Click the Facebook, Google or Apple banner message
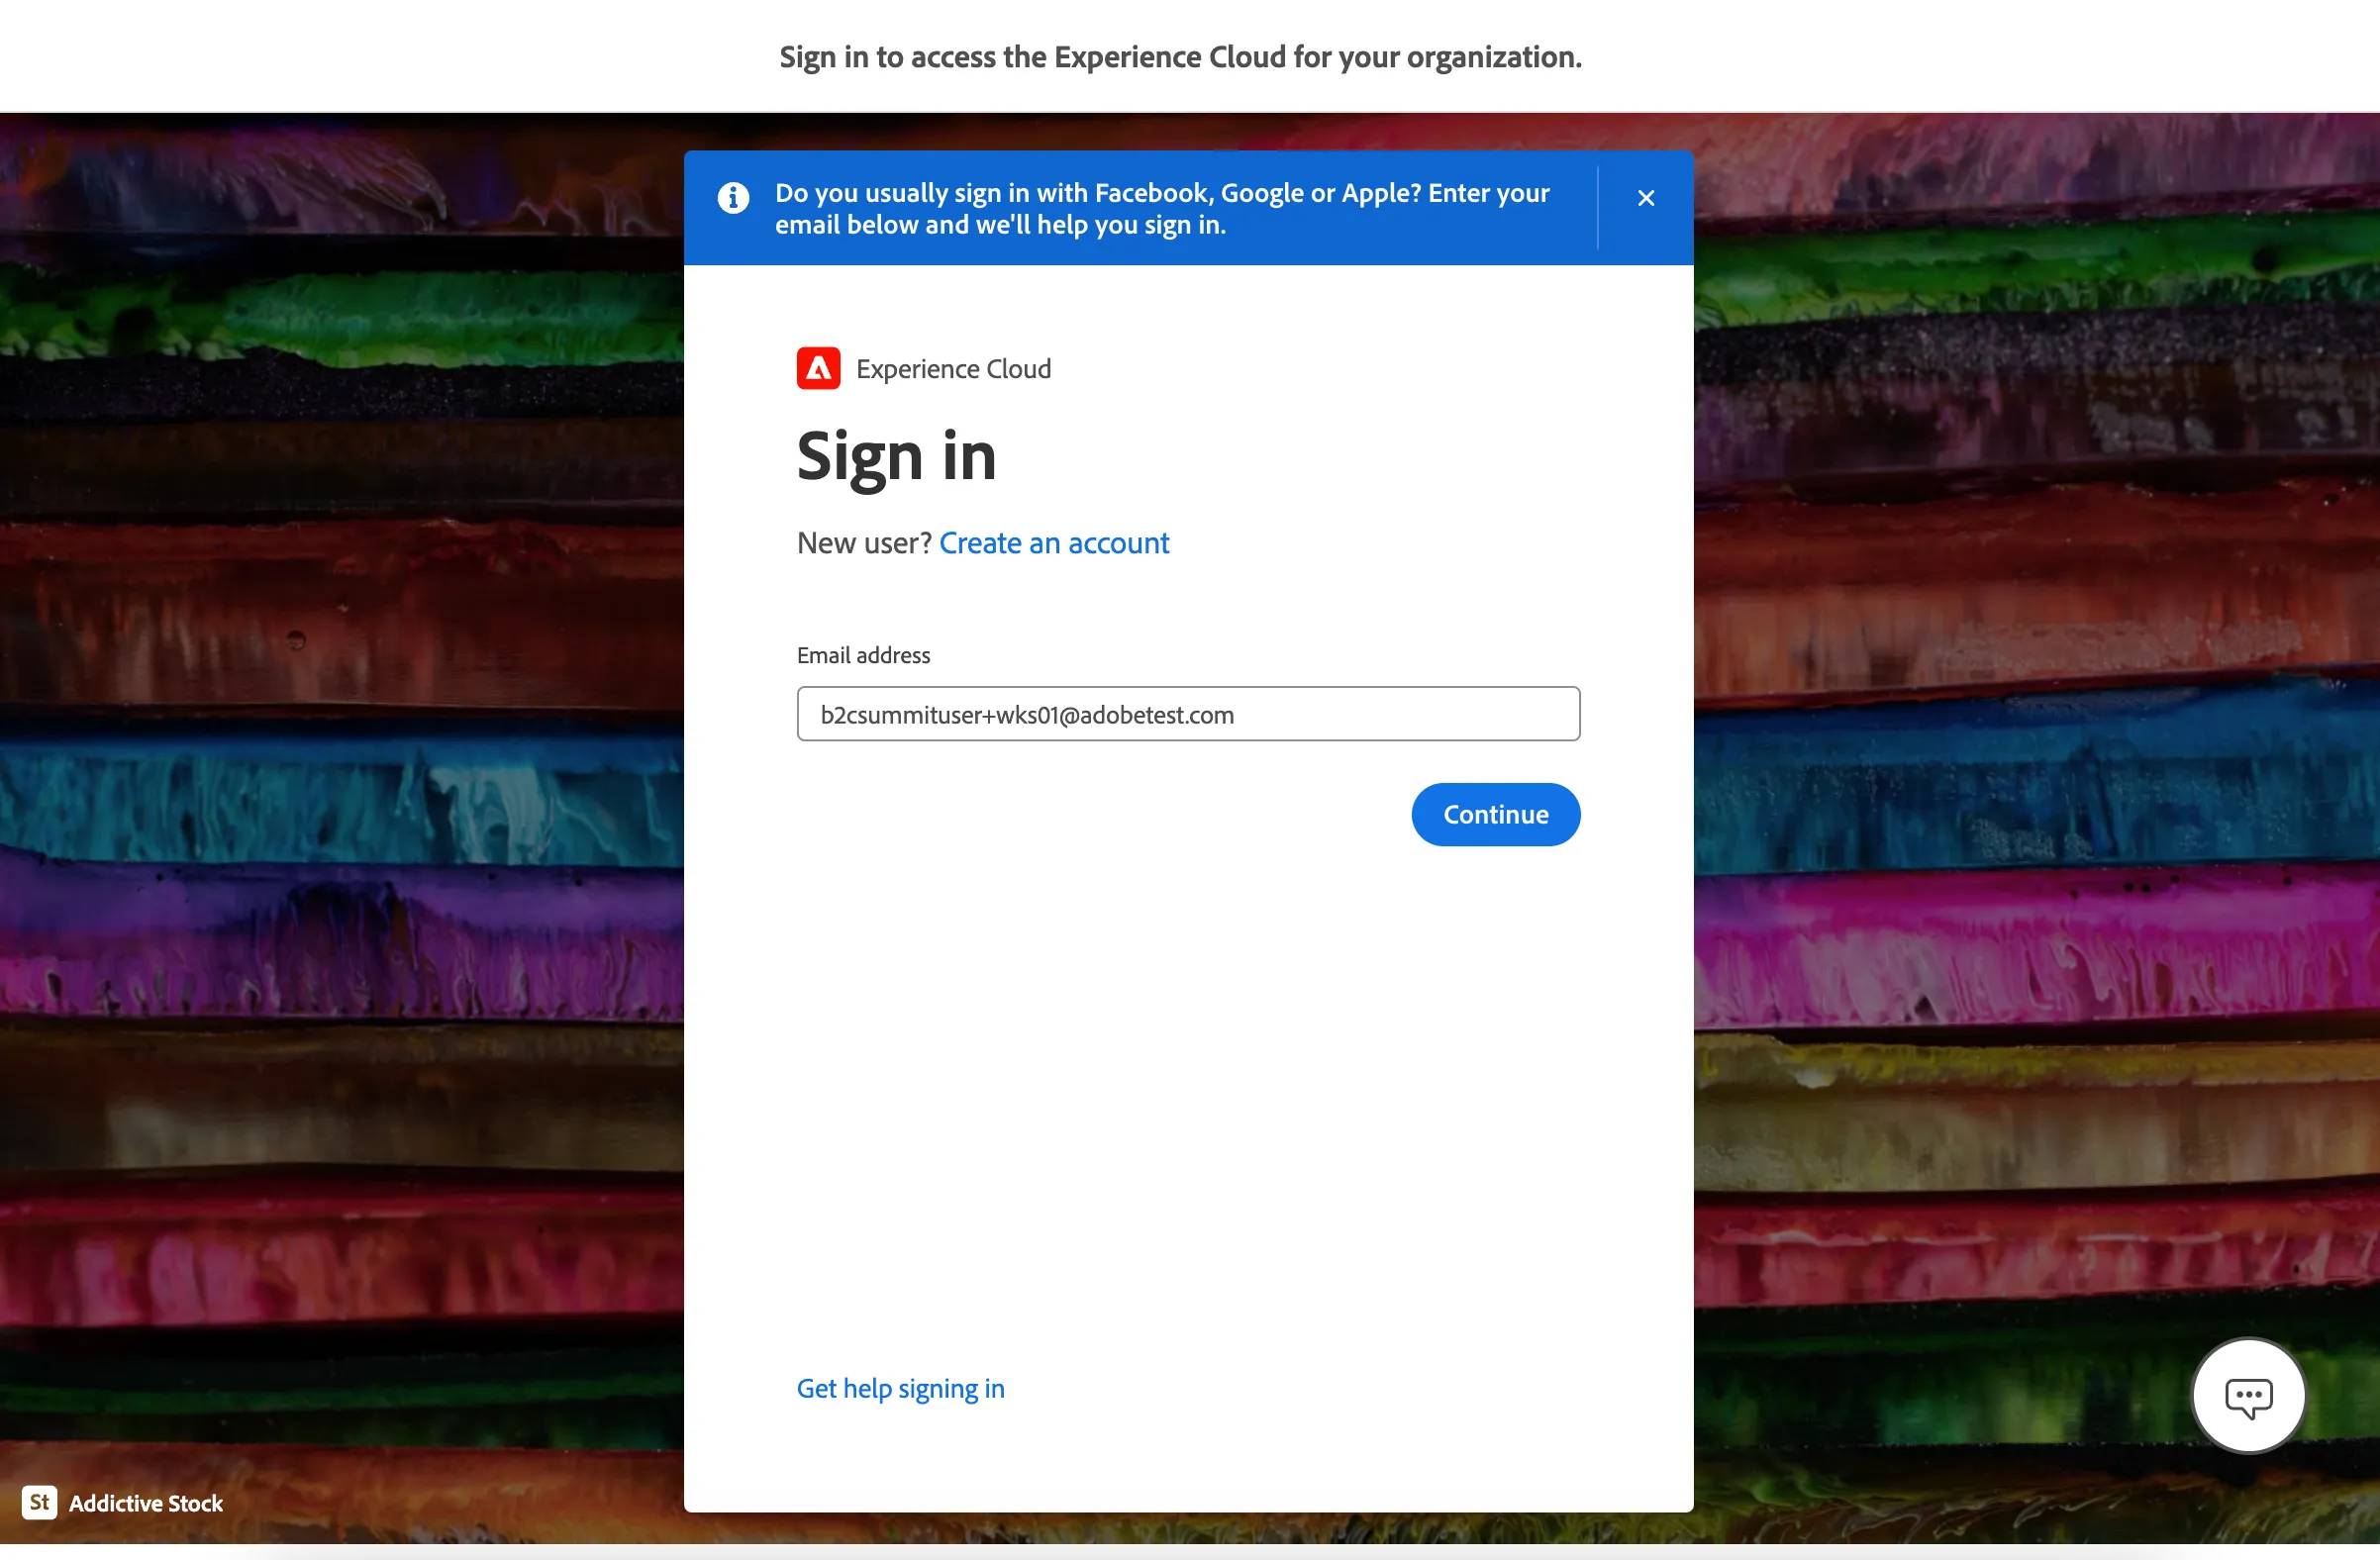This screenshot has width=2380, height=1560. [x=1162, y=208]
